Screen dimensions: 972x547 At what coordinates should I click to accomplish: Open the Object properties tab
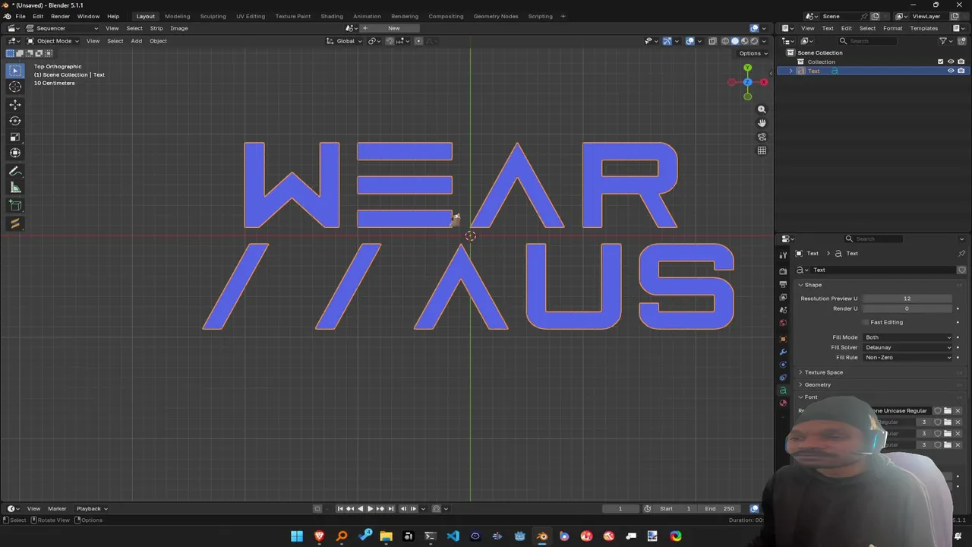(783, 339)
